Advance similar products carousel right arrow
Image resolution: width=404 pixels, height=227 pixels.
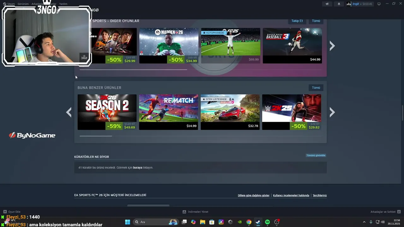(x=332, y=112)
